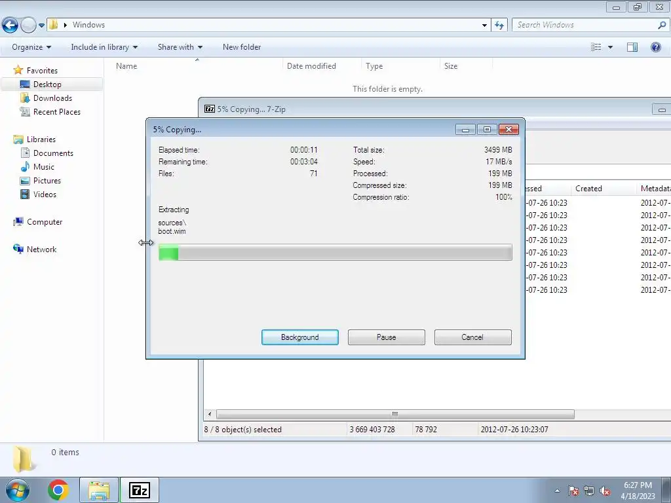
Task: Click the 78 792 status bar value
Action: coord(426,430)
